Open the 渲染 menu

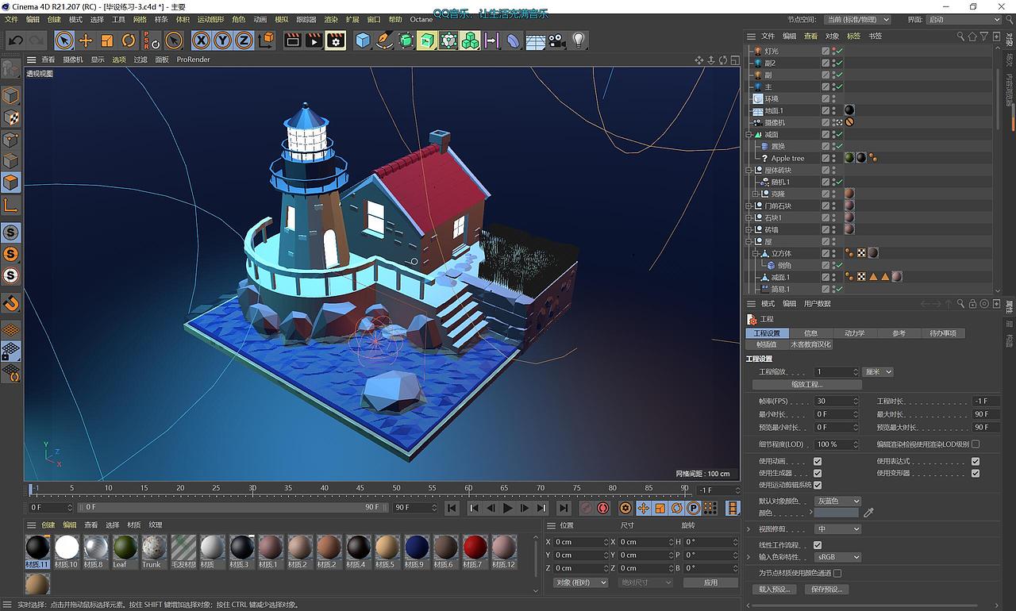[331, 19]
